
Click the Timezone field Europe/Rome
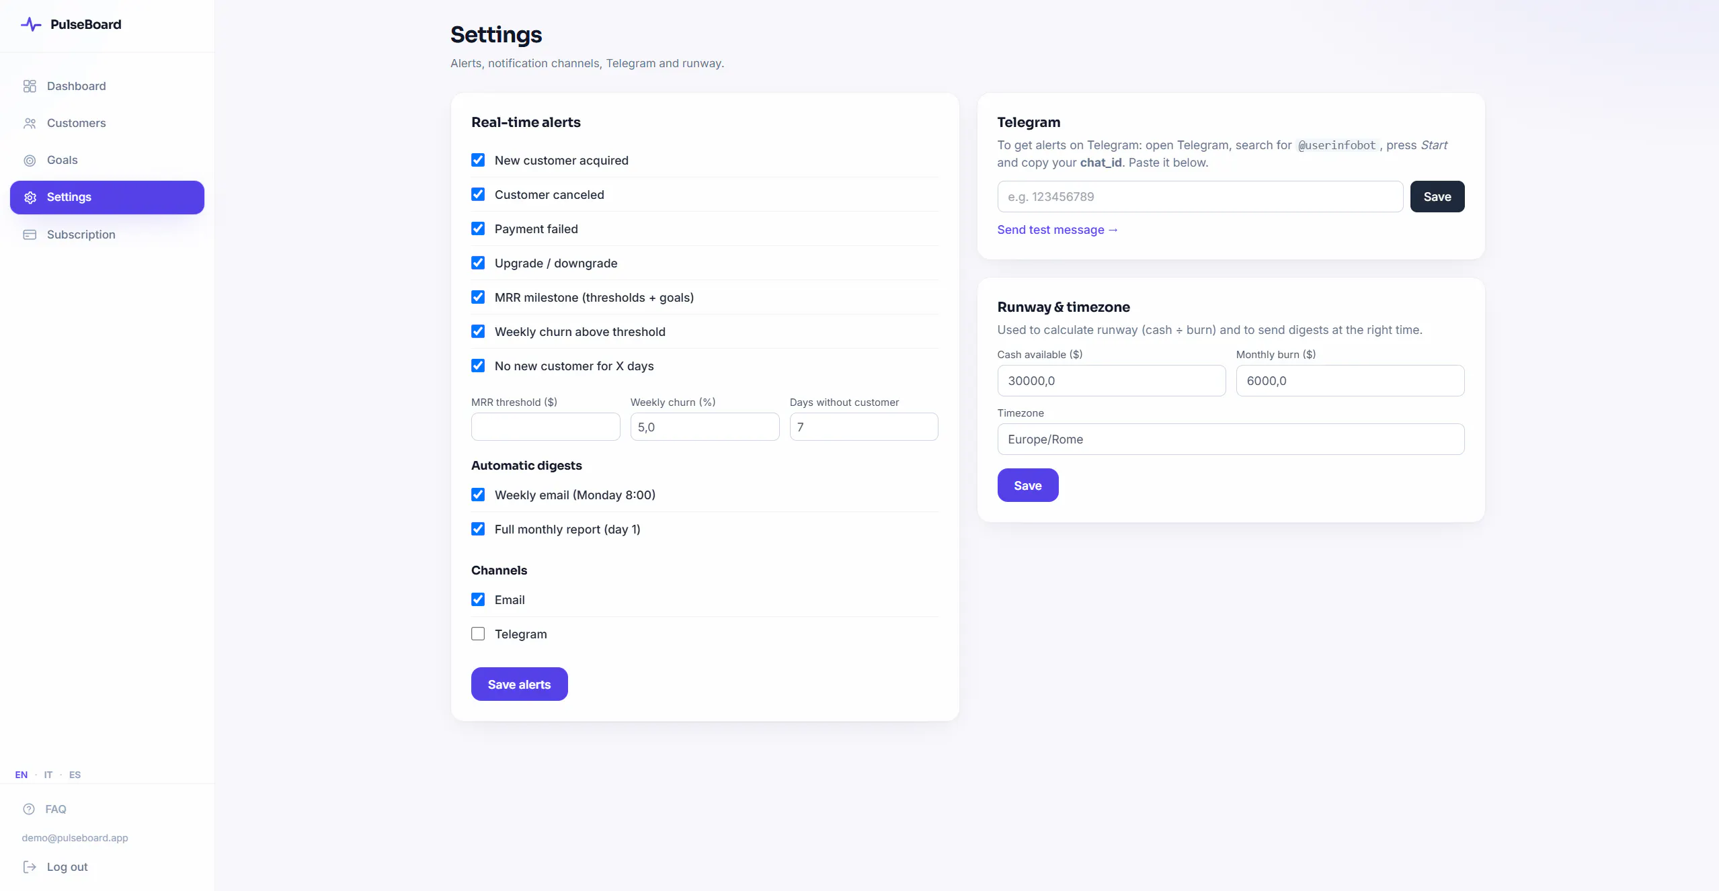pyautogui.click(x=1230, y=439)
